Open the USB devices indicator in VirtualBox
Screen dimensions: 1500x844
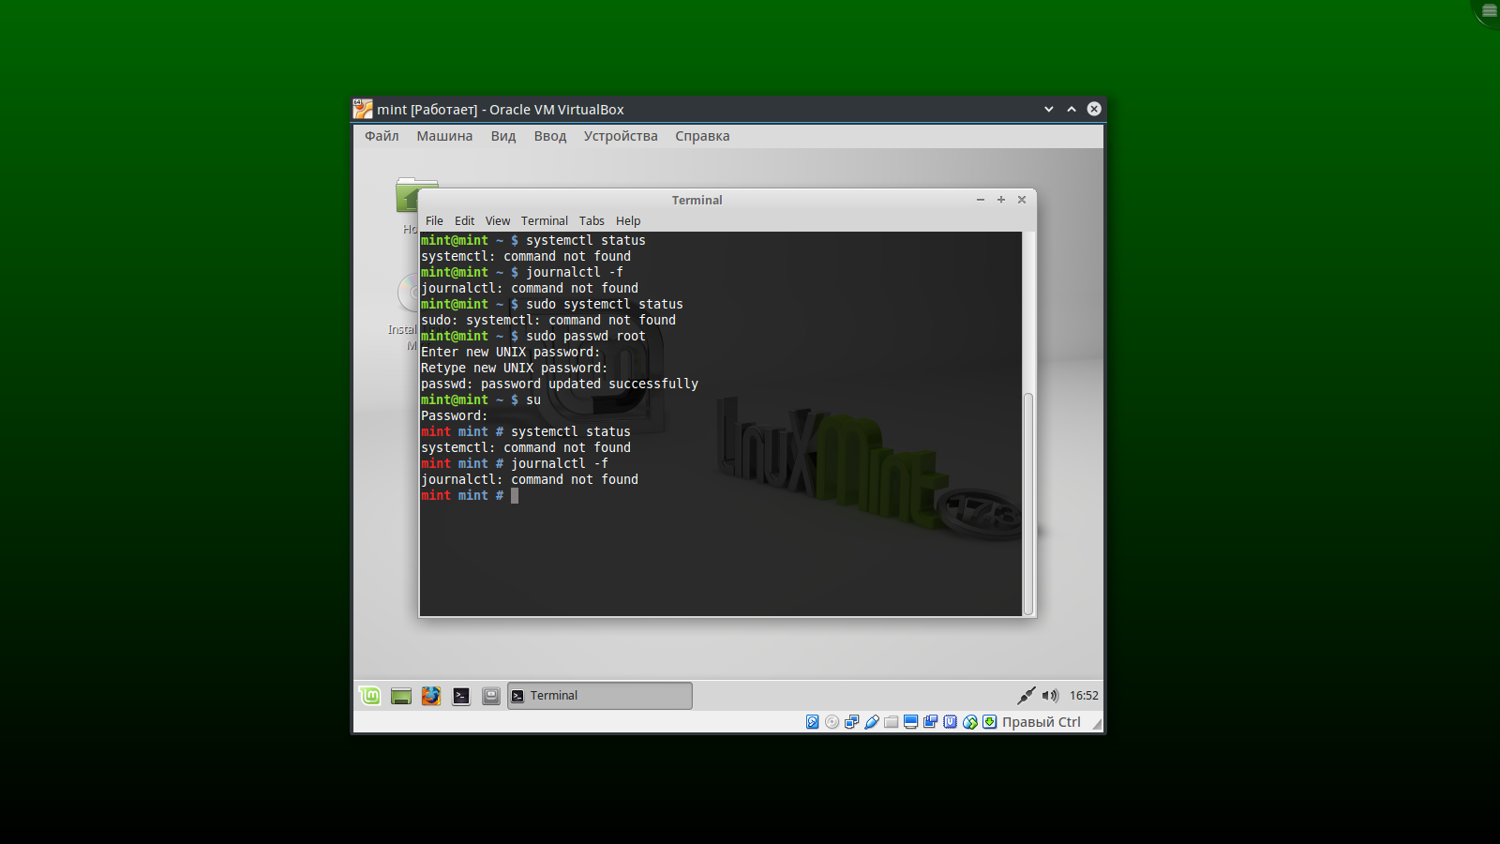[x=871, y=722]
